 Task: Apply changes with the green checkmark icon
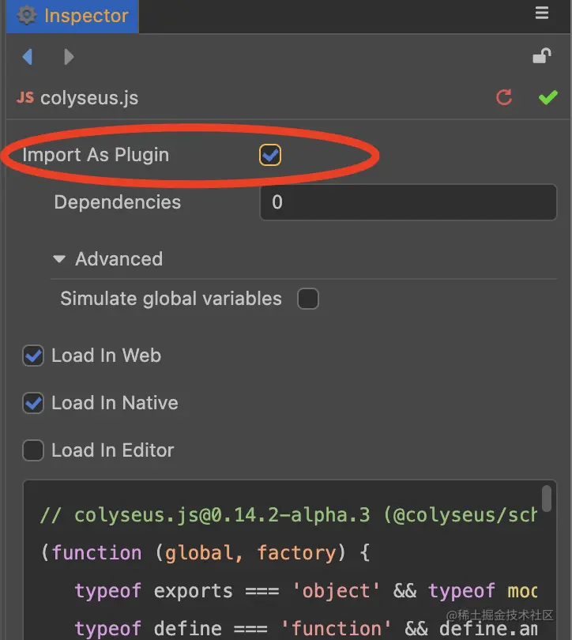pyautogui.click(x=548, y=98)
